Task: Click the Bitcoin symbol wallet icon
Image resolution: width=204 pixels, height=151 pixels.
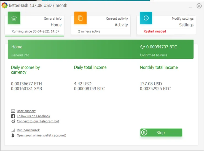Action: 13,135
